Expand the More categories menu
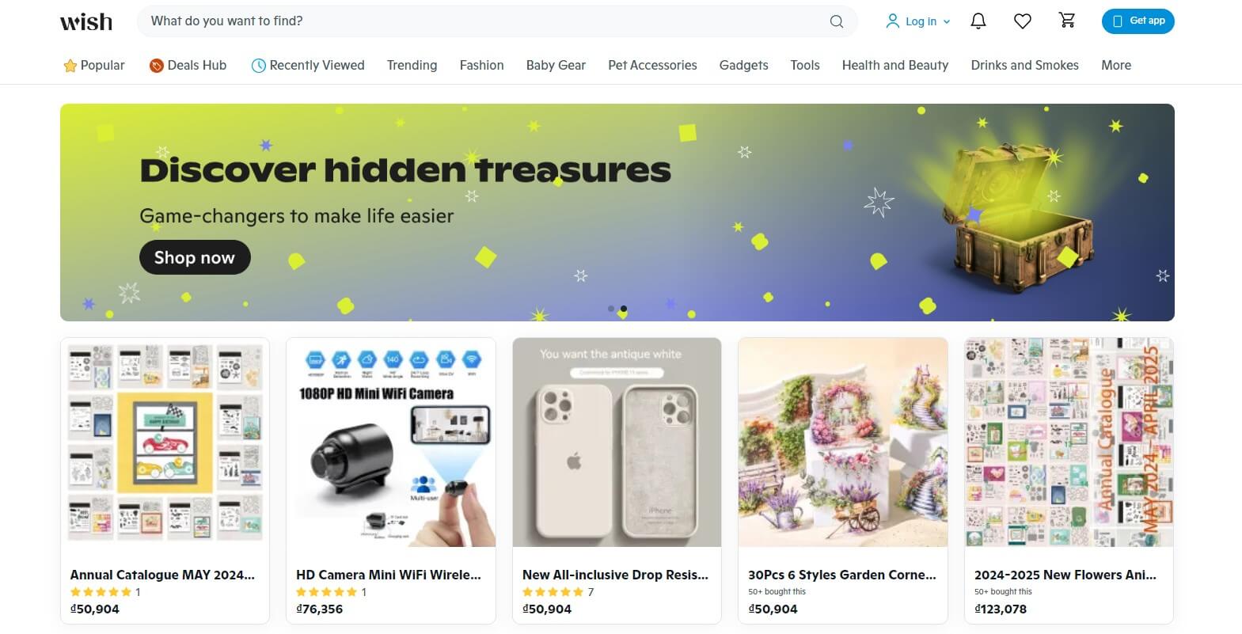 point(1116,65)
